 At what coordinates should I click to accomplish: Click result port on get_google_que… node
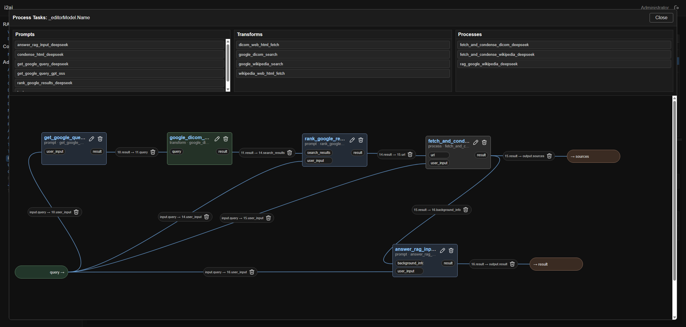[x=97, y=152]
